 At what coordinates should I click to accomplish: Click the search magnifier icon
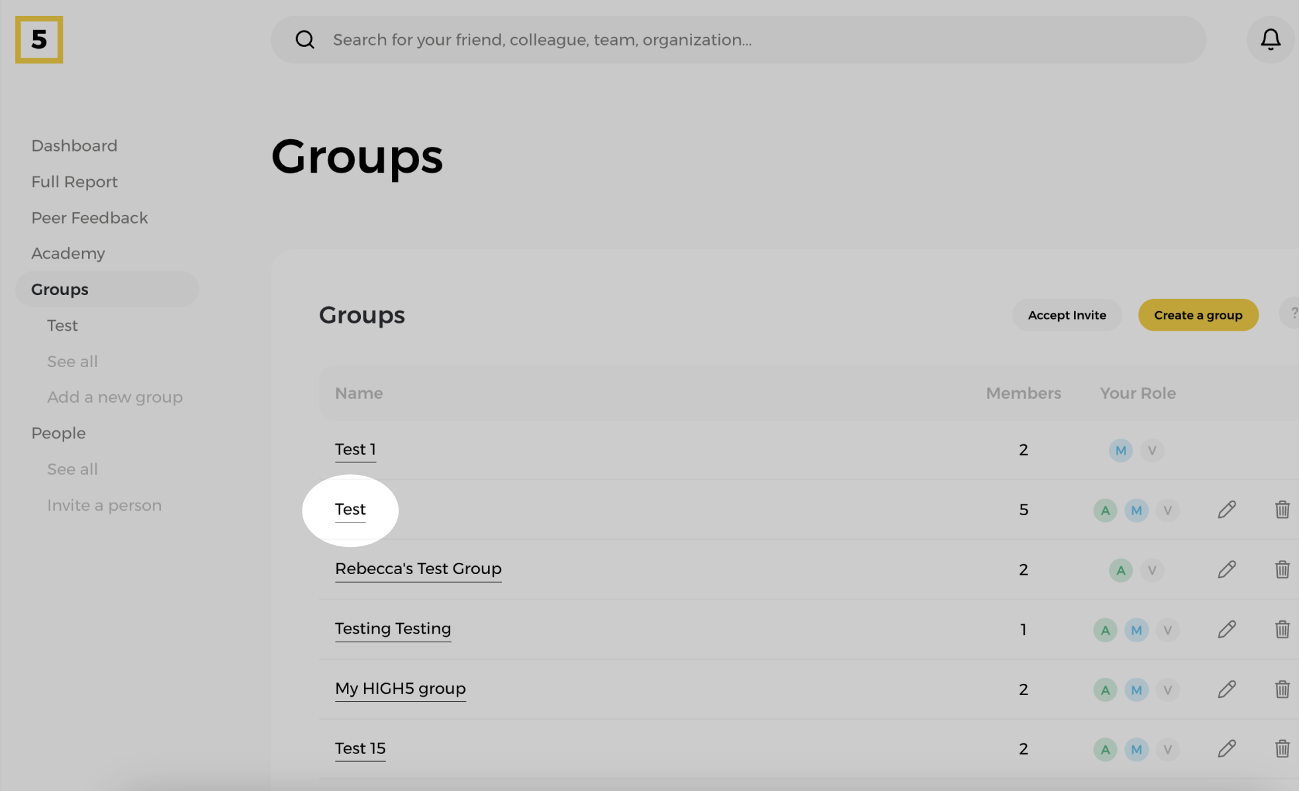tap(305, 40)
